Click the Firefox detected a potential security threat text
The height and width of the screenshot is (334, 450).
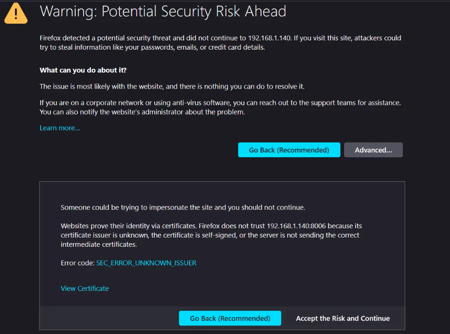[220, 42]
